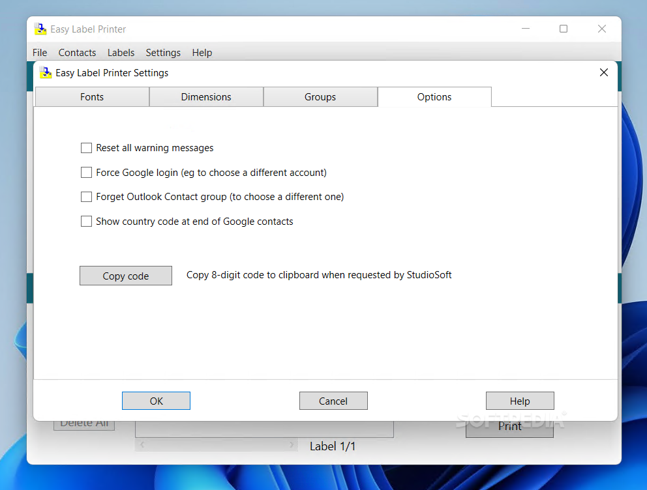Tick the Force Google login checkbox
This screenshot has width=647, height=490.
click(x=86, y=172)
